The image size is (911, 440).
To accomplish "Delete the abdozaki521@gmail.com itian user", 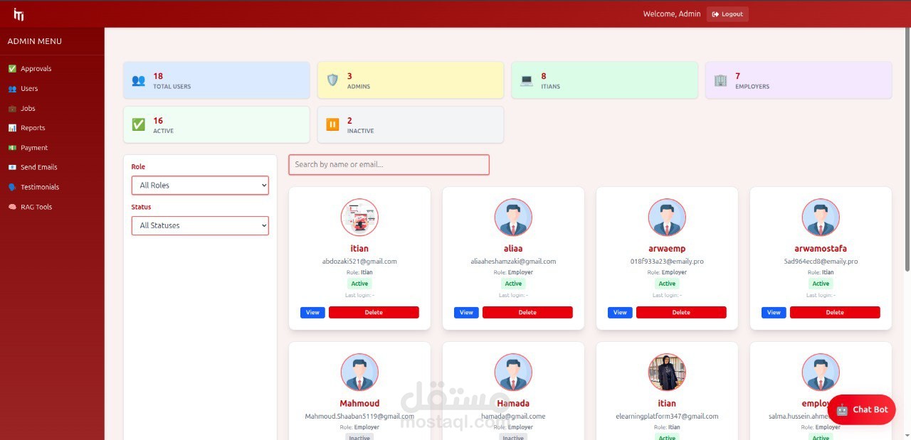I will point(374,312).
